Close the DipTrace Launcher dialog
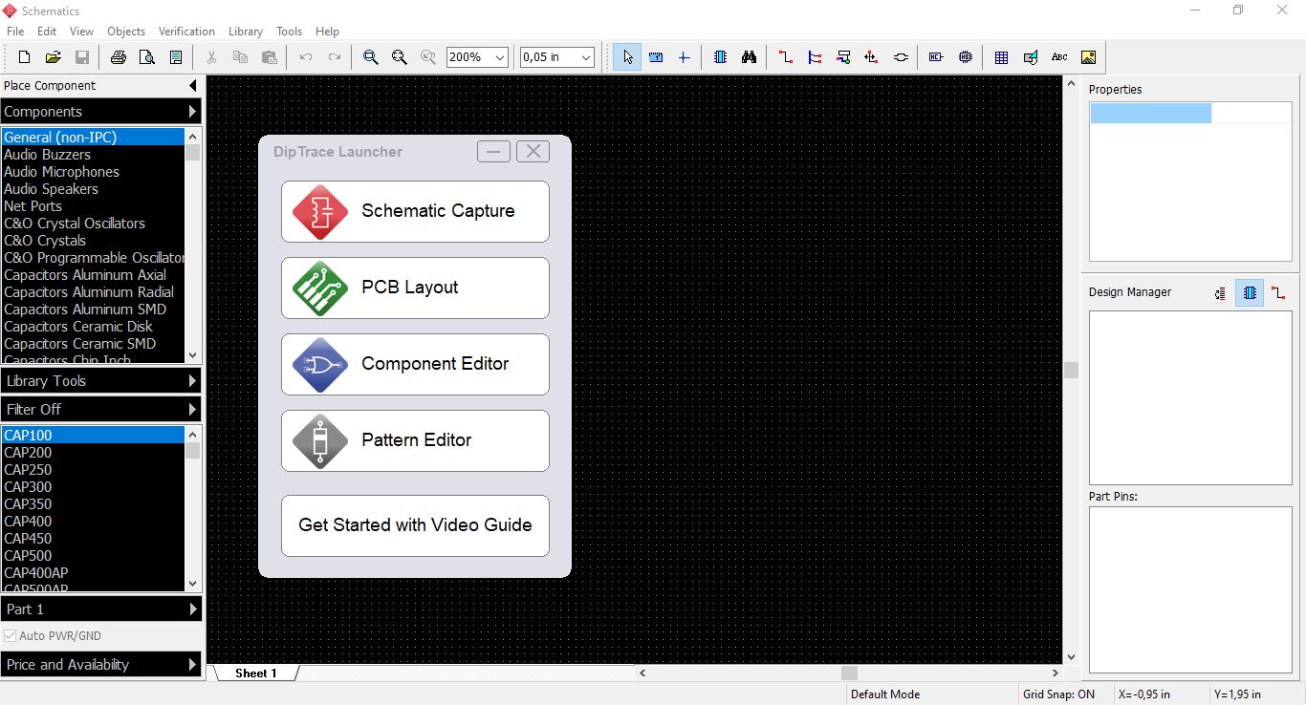The height and width of the screenshot is (705, 1306). [533, 151]
